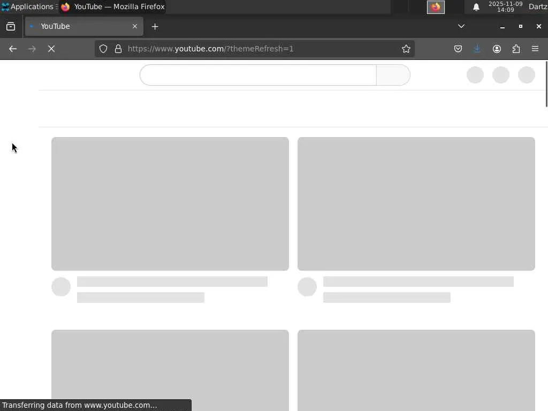Click the Firefox window button in taskbar
This screenshot has width=548, height=411.
coord(112,6)
